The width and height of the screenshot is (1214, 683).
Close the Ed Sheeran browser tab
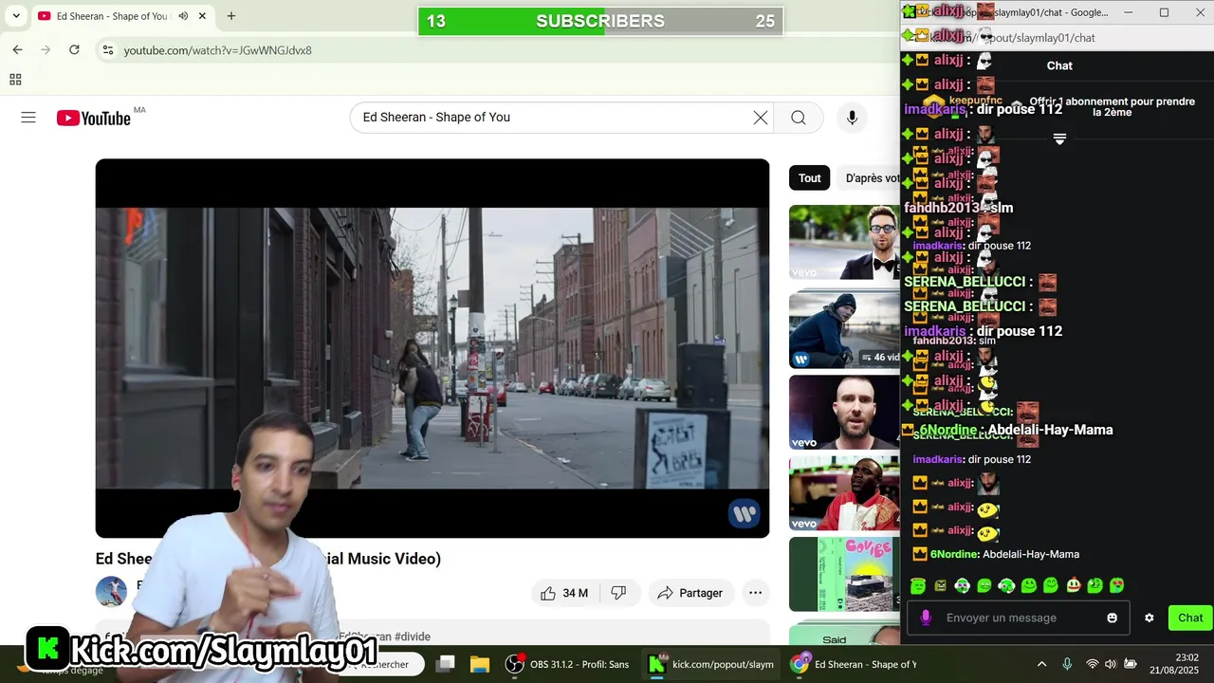(202, 16)
